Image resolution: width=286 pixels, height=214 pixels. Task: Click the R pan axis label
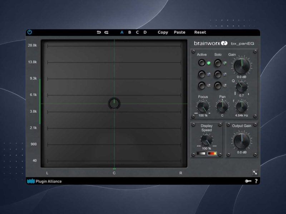pos(181,173)
